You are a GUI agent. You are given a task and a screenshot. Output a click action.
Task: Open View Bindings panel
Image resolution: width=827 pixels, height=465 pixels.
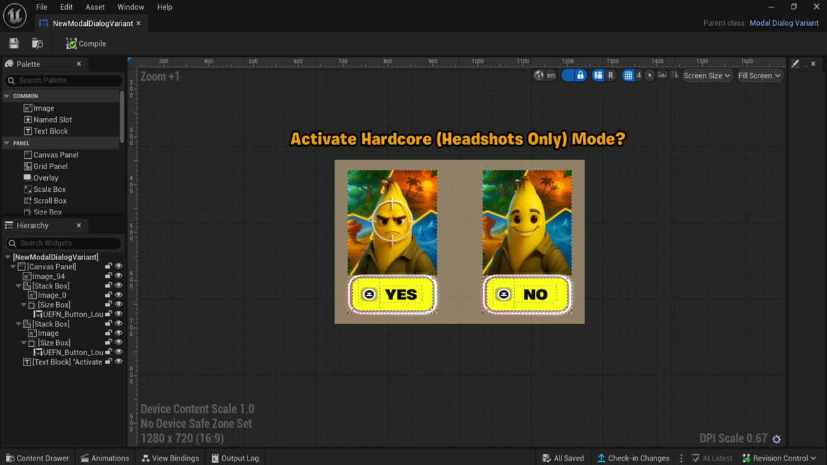[x=170, y=458]
